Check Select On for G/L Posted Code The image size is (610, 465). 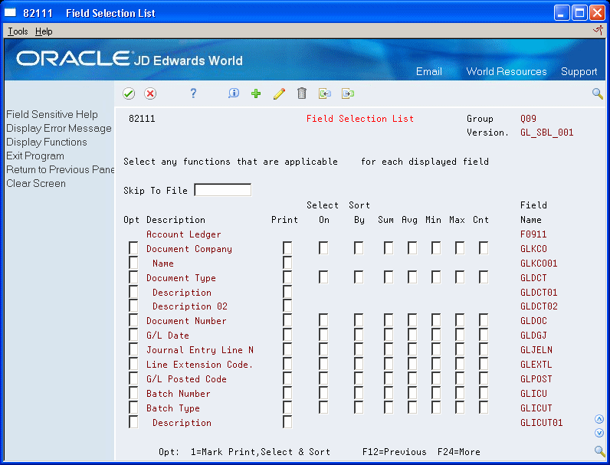click(323, 378)
